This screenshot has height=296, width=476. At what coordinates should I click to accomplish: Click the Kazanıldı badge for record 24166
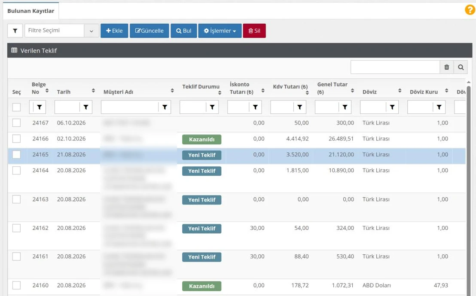click(201, 139)
